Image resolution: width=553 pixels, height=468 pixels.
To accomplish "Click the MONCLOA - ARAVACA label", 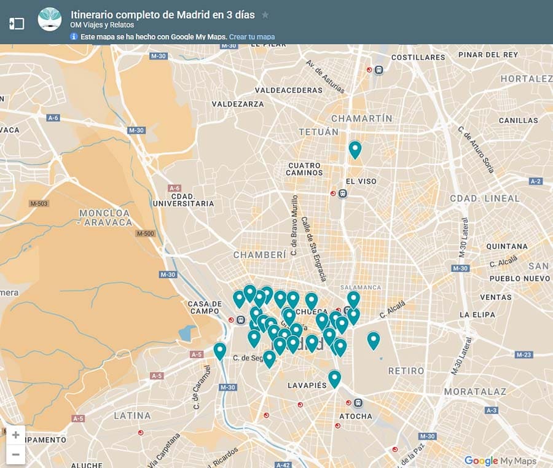I will [x=105, y=218].
